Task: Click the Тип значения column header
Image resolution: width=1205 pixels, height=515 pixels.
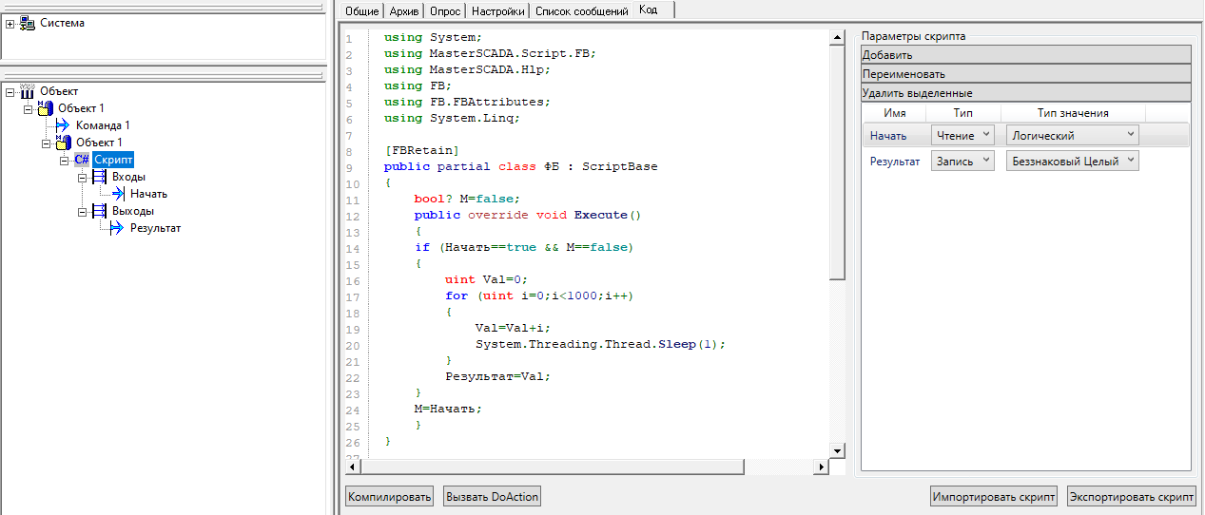Action: click(1073, 113)
